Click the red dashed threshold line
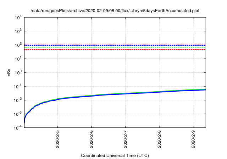The image size is (227, 159). (115, 50)
